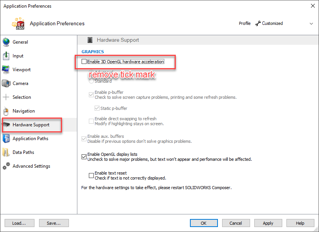Open the Load... profile dialog
The height and width of the screenshot is (232, 319).
[x=19, y=223]
